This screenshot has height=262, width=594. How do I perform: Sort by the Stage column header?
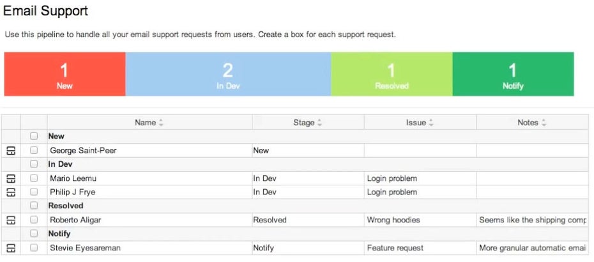pos(308,123)
